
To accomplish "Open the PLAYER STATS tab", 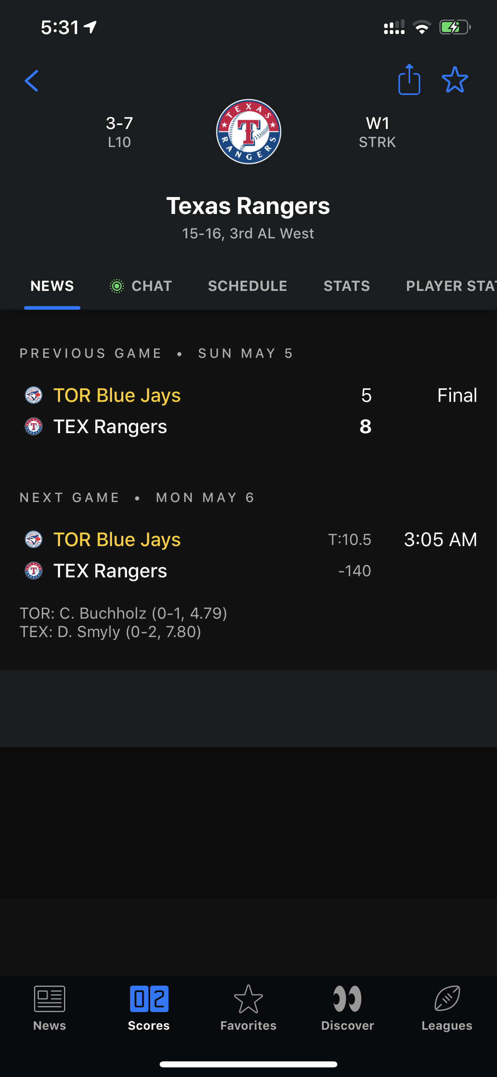I will pos(451,286).
